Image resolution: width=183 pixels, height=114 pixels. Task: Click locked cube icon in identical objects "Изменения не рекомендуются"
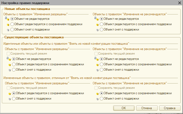pyautogui.click(x=97, y=59)
